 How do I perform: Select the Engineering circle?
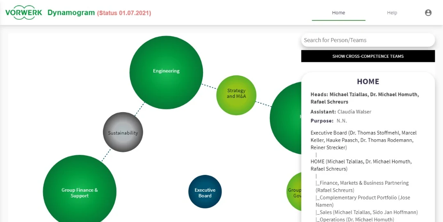[x=166, y=72]
